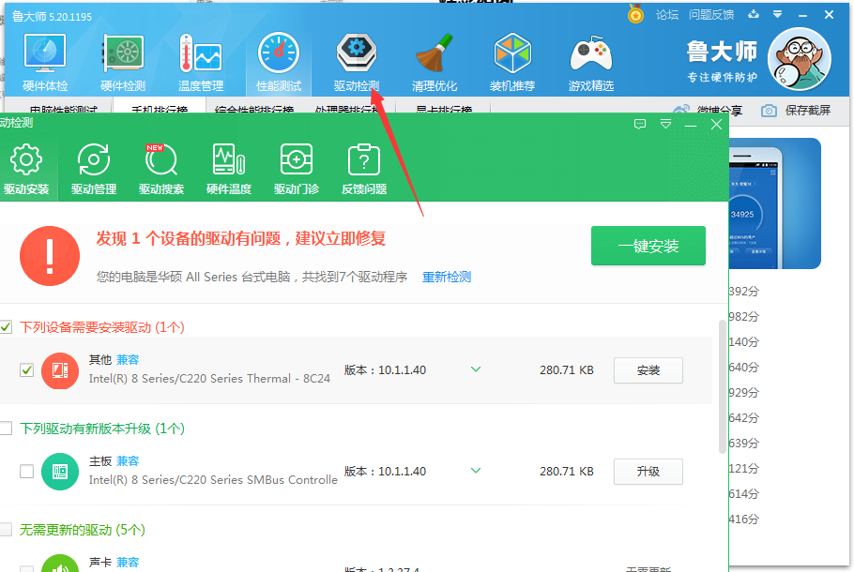This screenshot has width=854, height=572.
Task: Expand version dropdown for SMBus Controller driver
Action: [x=476, y=471]
